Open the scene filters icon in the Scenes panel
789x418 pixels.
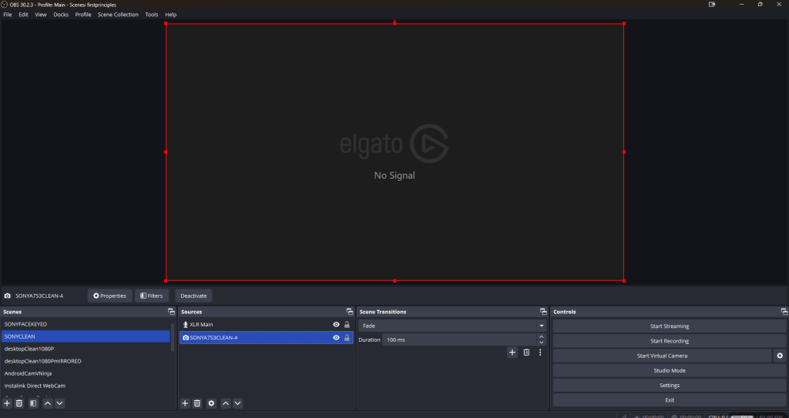pyautogui.click(x=33, y=403)
